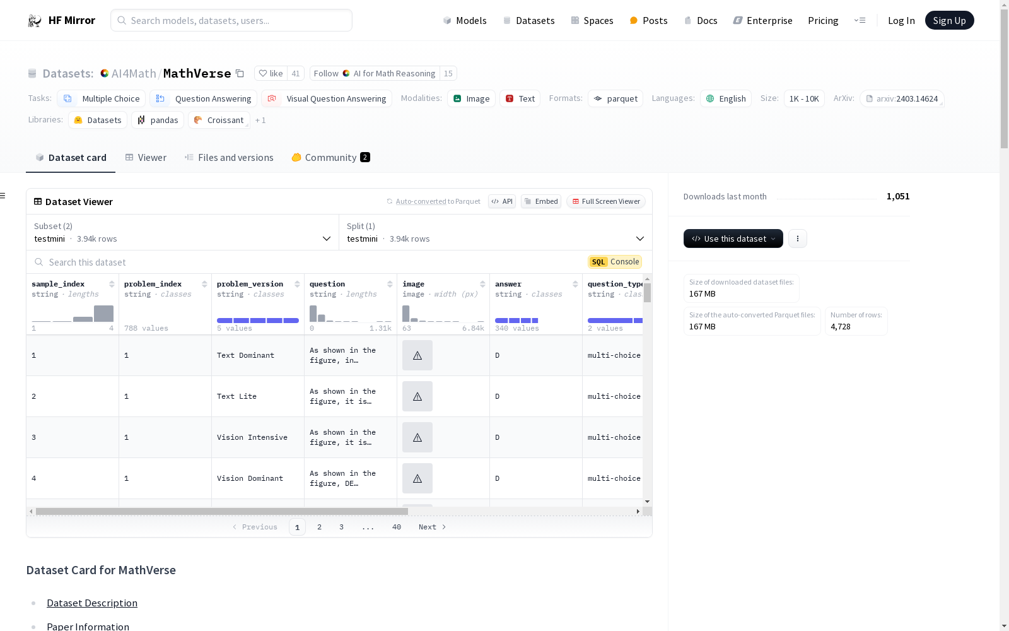Open broken image thumbnail in row 3
This screenshot has width=1009, height=631.
pos(417,437)
